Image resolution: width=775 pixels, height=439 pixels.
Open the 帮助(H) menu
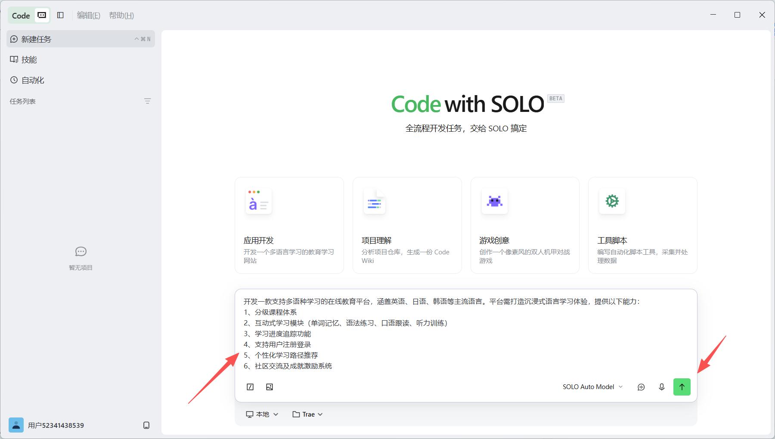(121, 15)
